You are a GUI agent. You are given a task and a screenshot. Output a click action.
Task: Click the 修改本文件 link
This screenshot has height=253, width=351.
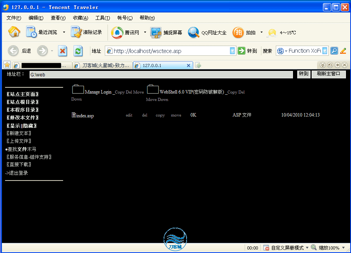coord(23,118)
